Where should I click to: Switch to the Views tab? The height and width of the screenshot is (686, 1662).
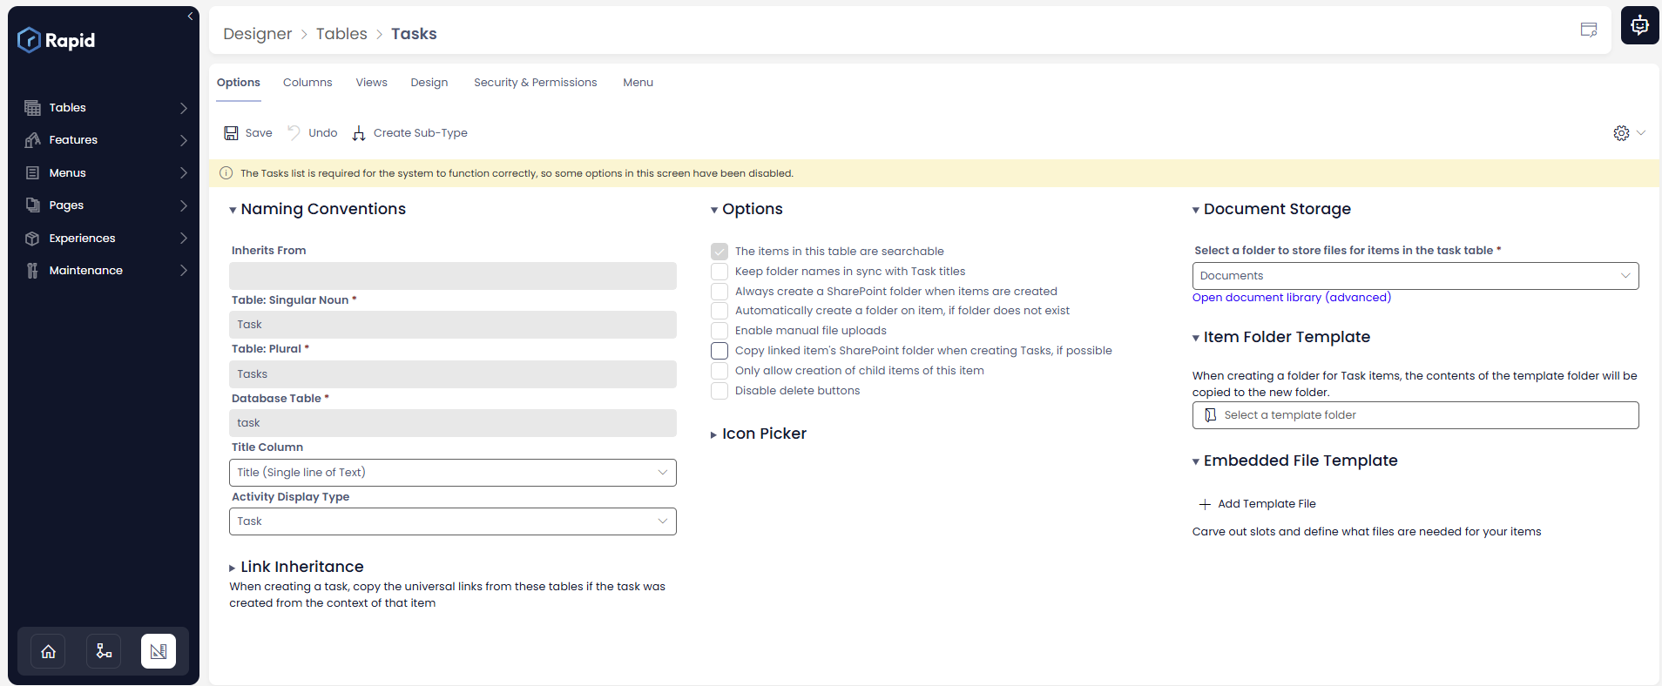pos(371,83)
